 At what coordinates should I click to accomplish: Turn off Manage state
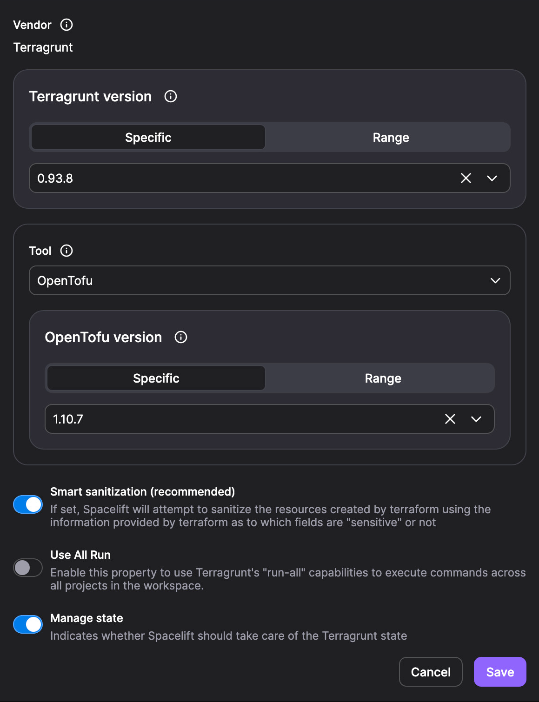click(27, 624)
